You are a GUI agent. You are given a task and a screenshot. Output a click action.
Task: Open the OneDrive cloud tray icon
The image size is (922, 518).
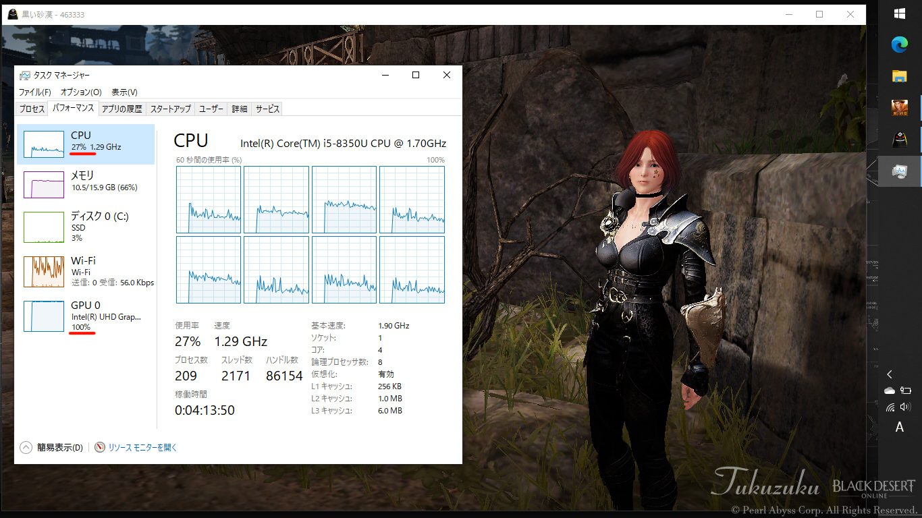tap(890, 391)
